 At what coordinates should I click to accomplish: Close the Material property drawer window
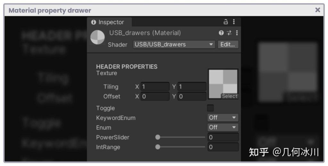[317, 10]
